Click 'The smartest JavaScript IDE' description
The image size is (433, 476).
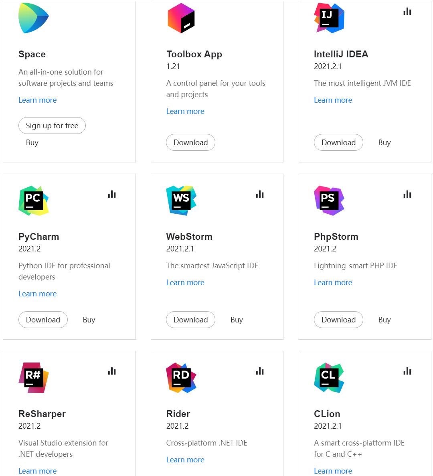coord(212,266)
